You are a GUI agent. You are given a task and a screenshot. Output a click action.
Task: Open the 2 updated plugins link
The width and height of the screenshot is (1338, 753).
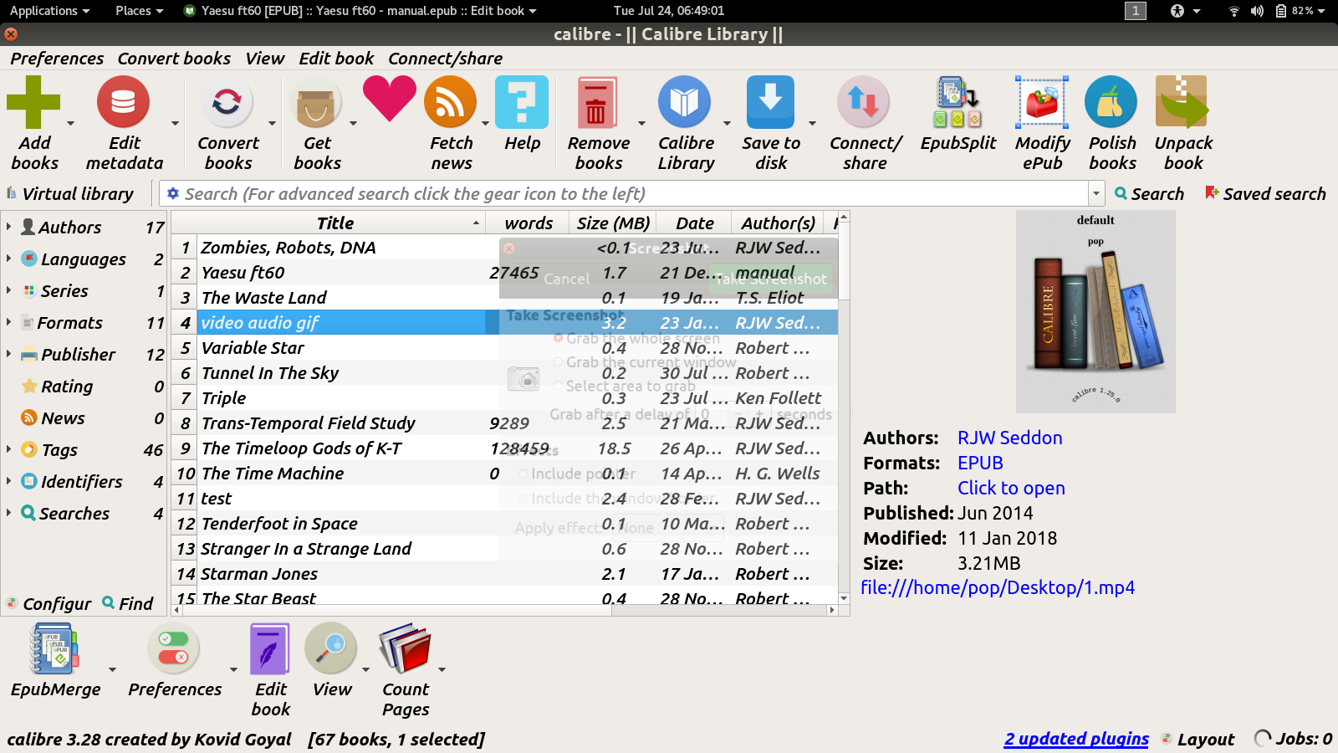coord(1076,739)
